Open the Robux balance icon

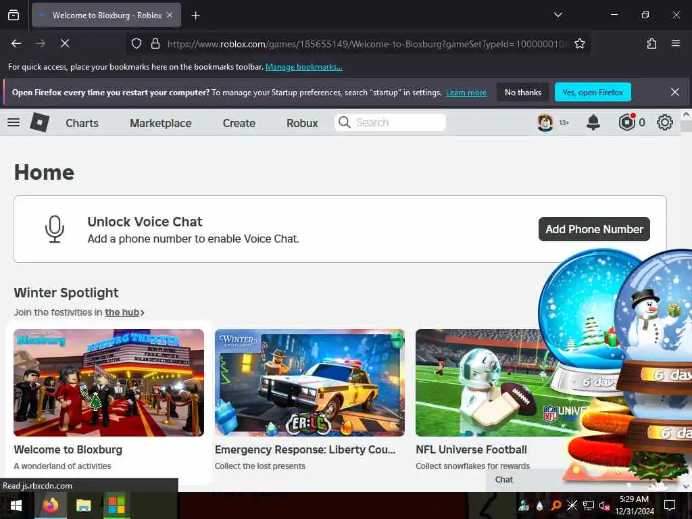626,122
